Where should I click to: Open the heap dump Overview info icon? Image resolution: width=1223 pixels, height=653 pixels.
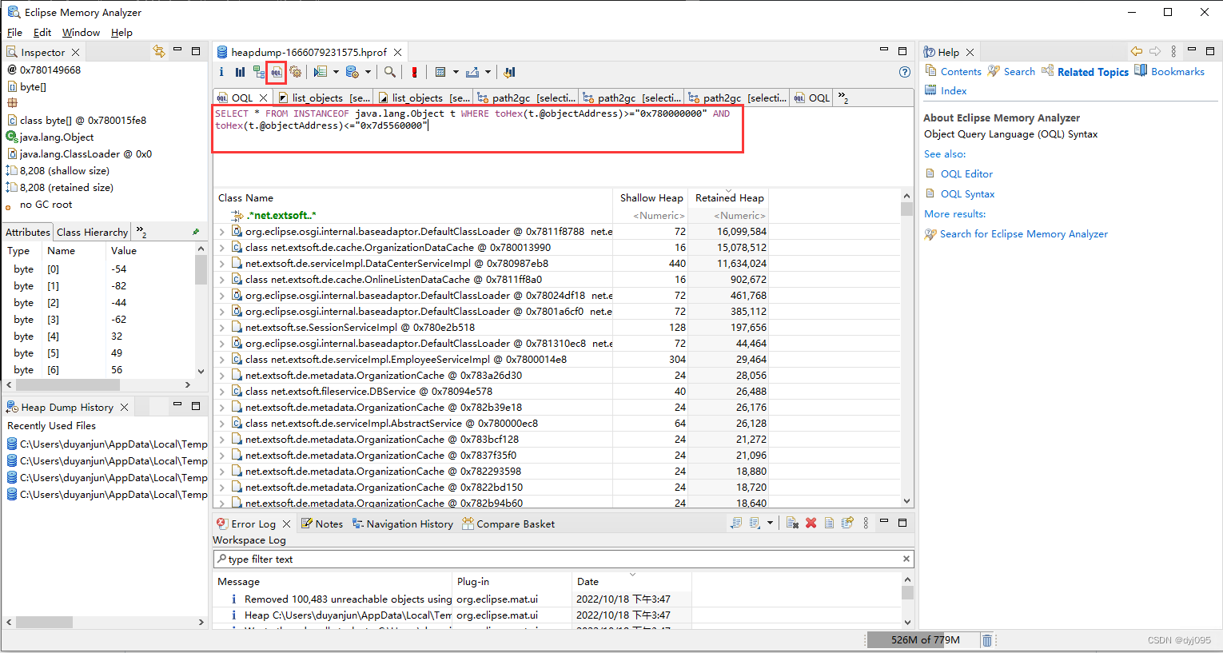pyautogui.click(x=221, y=72)
